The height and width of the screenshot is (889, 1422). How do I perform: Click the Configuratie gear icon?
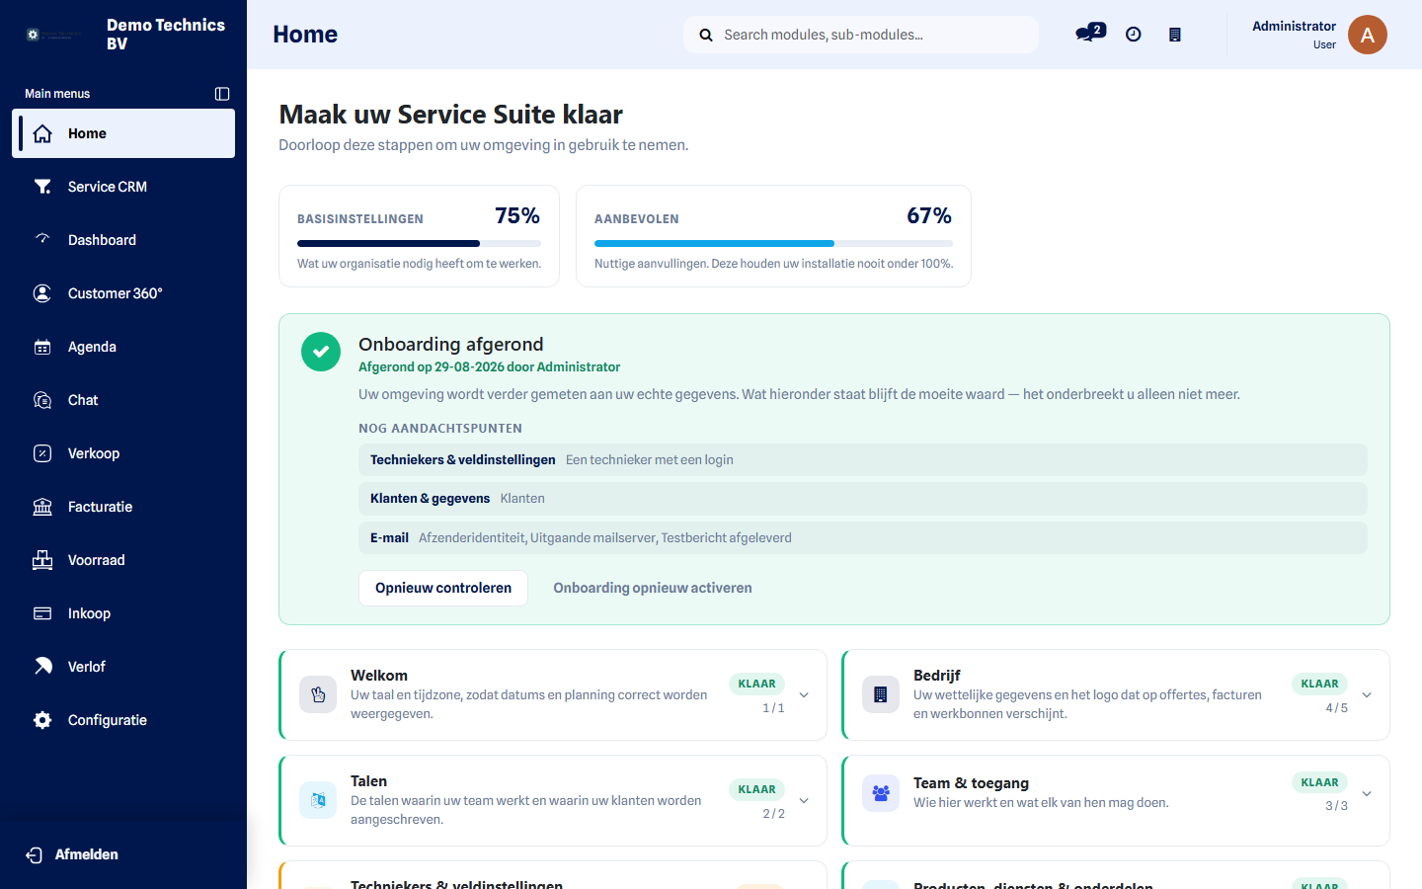click(x=42, y=720)
